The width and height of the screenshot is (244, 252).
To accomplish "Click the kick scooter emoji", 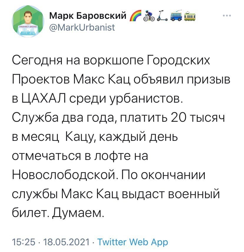I will tap(162, 16).
